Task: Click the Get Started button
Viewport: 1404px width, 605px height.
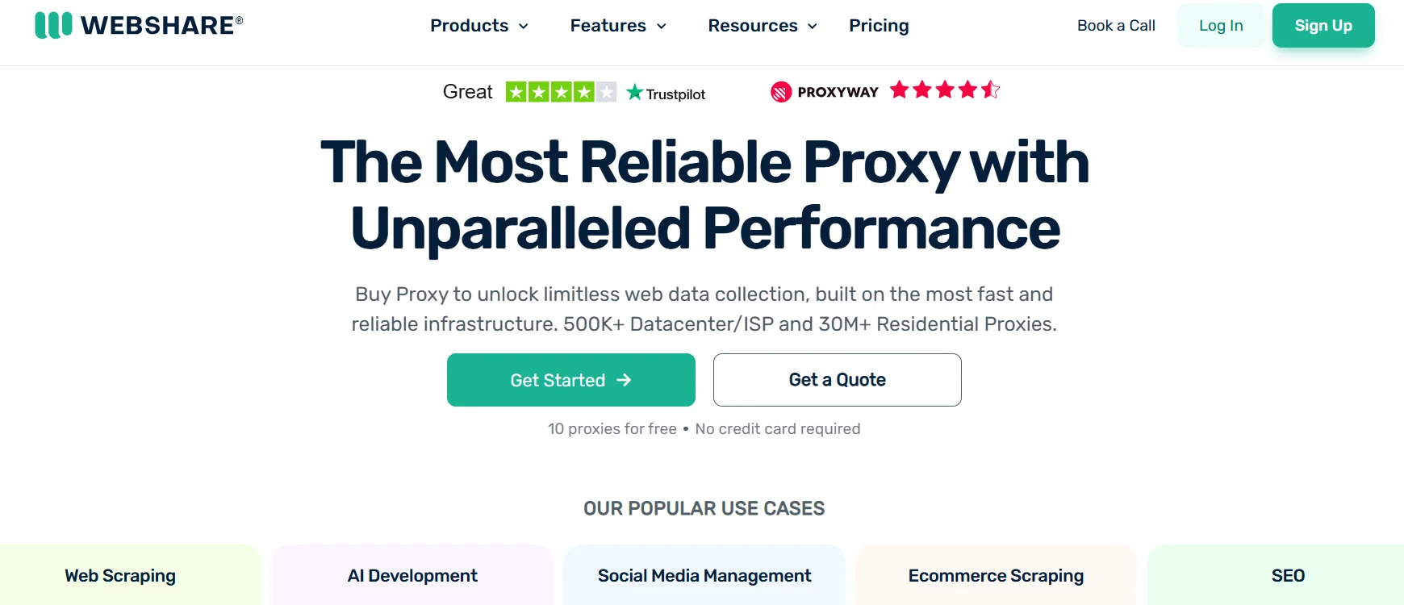Action: point(570,380)
